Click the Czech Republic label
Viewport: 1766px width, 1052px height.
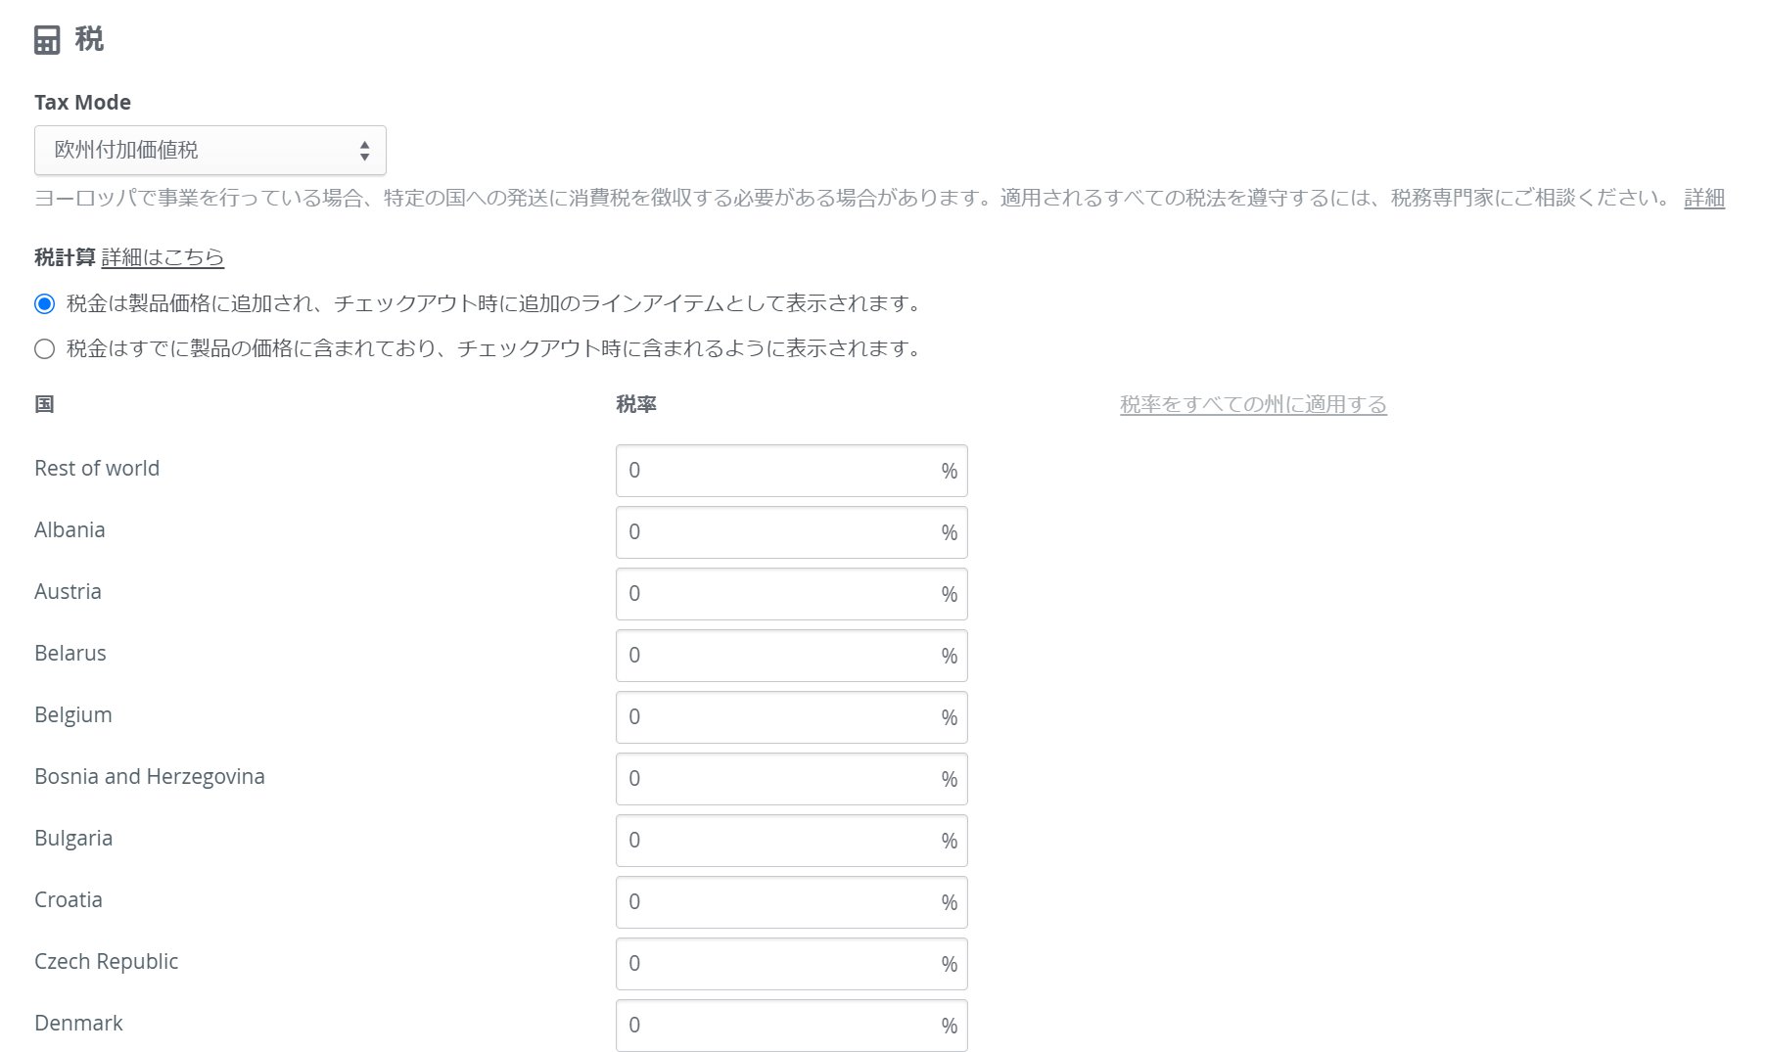[x=107, y=962]
